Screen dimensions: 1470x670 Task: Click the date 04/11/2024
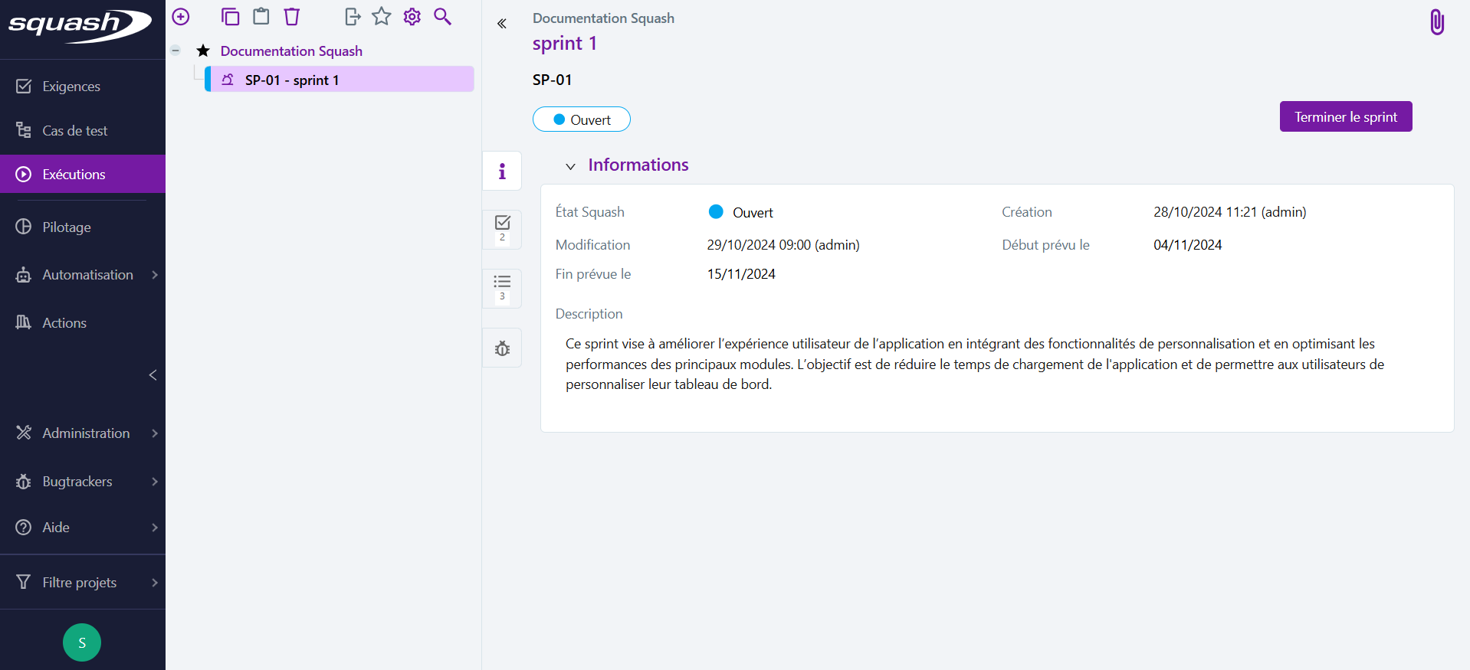(x=1188, y=245)
